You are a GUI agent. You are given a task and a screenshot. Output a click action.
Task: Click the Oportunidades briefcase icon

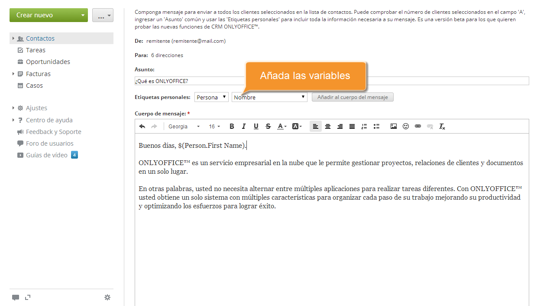[20, 62]
